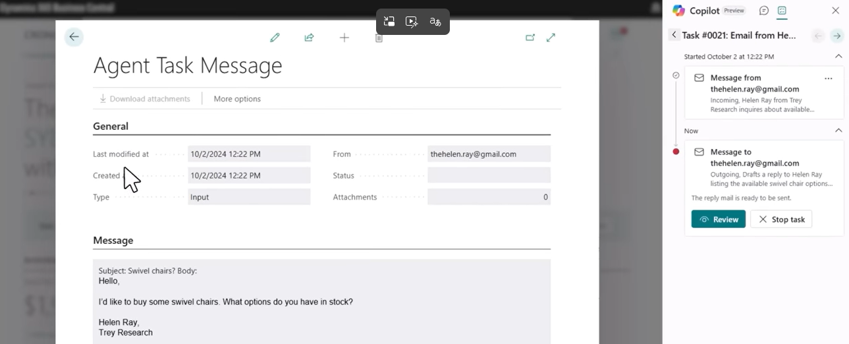849x344 pixels.
Task: Select the Copilot tasks tab icon
Action: [782, 11]
